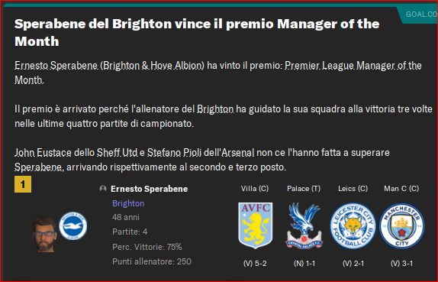
Task: Click the Crystal Palace eagle crest
Action: click(x=304, y=225)
